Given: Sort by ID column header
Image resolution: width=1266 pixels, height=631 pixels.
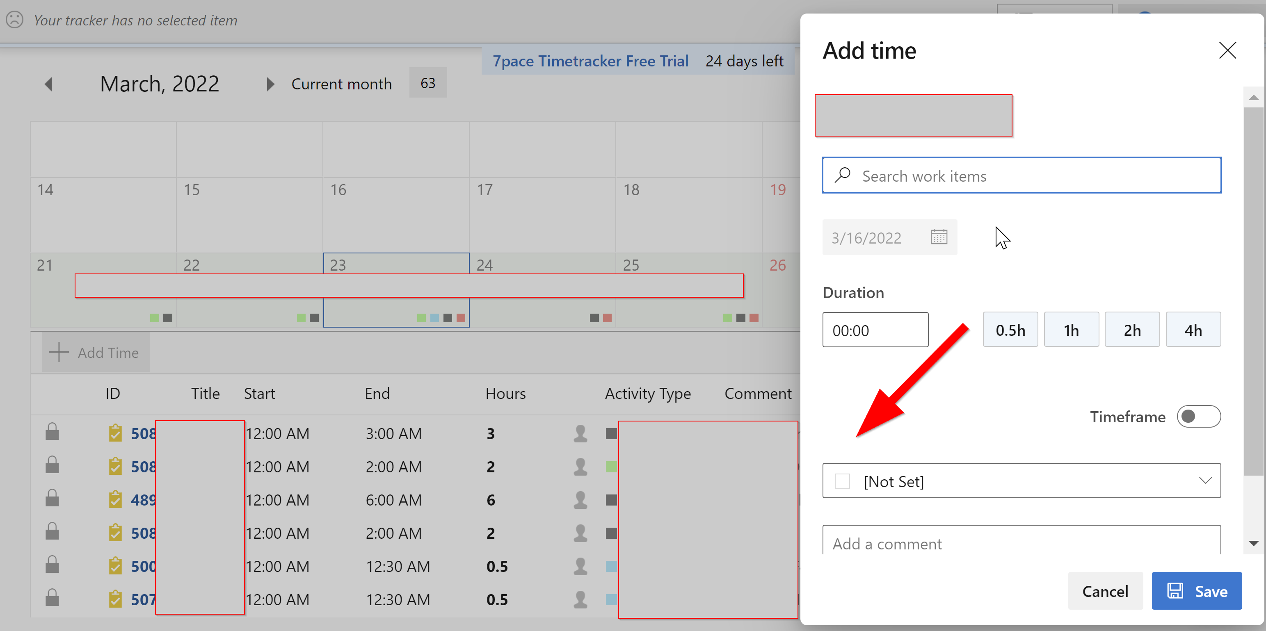Looking at the screenshot, I should pos(112,393).
